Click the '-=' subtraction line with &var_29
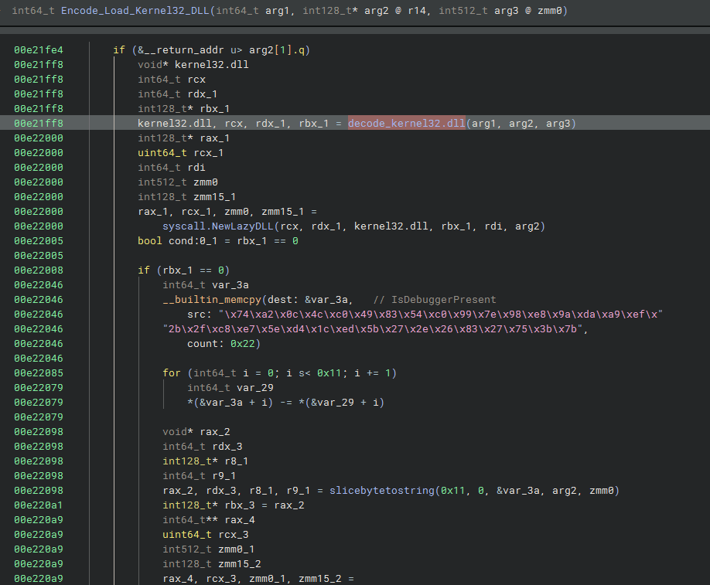This screenshot has width=710, height=585. pyautogui.click(x=285, y=402)
